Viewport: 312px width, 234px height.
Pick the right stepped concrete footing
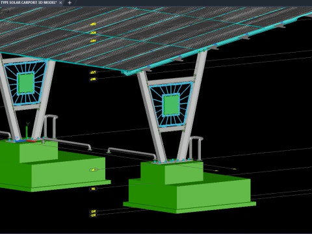(x=190, y=187)
